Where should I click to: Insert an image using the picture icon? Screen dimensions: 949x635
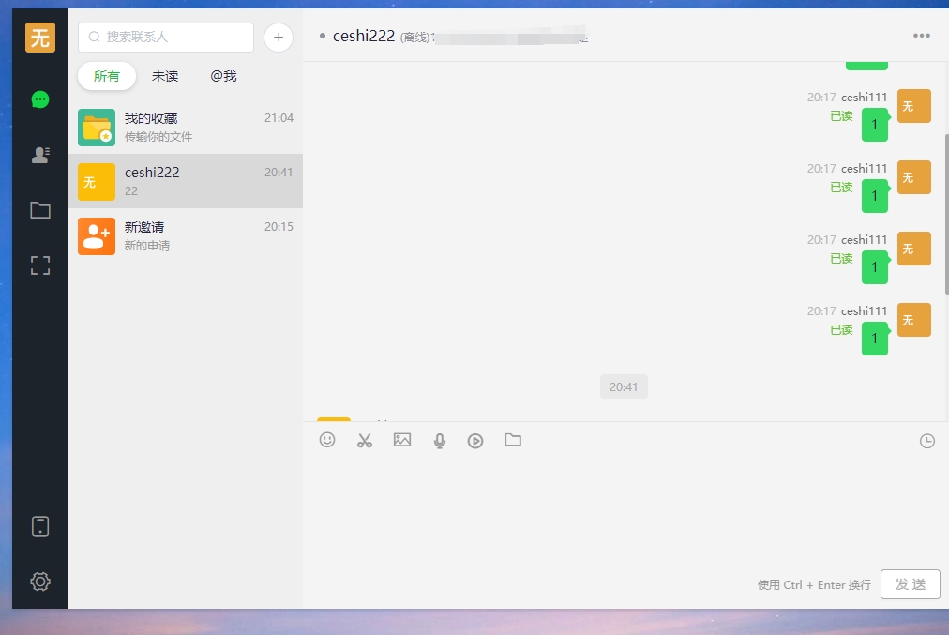coord(402,440)
